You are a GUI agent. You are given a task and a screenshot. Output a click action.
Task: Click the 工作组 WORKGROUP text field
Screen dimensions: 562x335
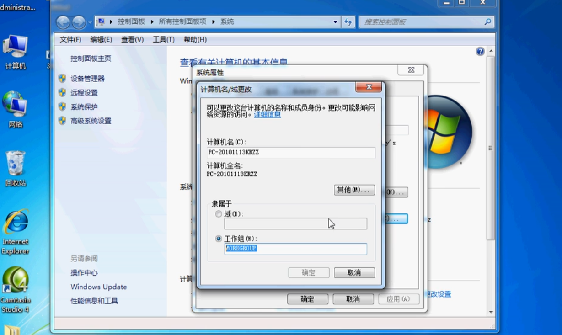(295, 249)
